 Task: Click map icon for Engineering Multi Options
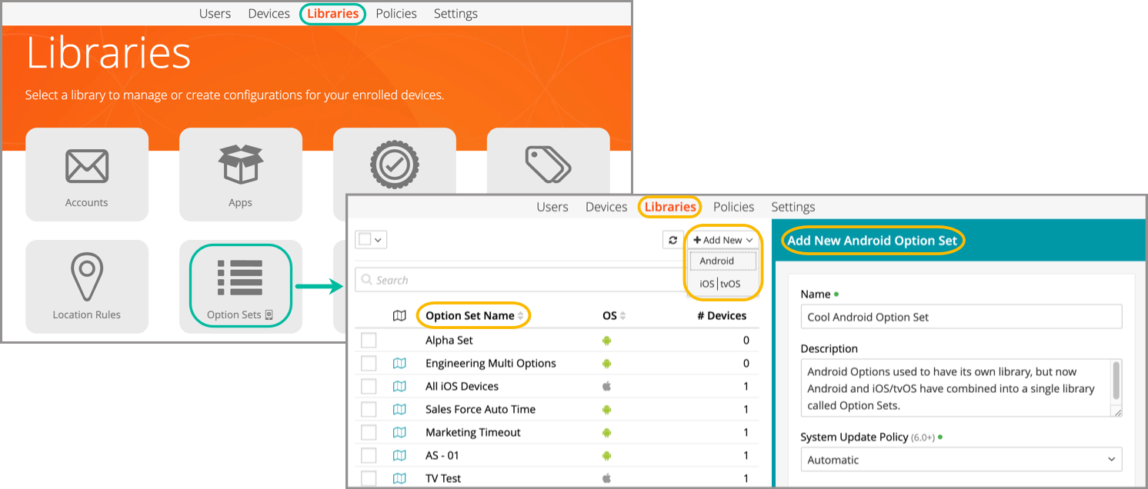click(399, 363)
